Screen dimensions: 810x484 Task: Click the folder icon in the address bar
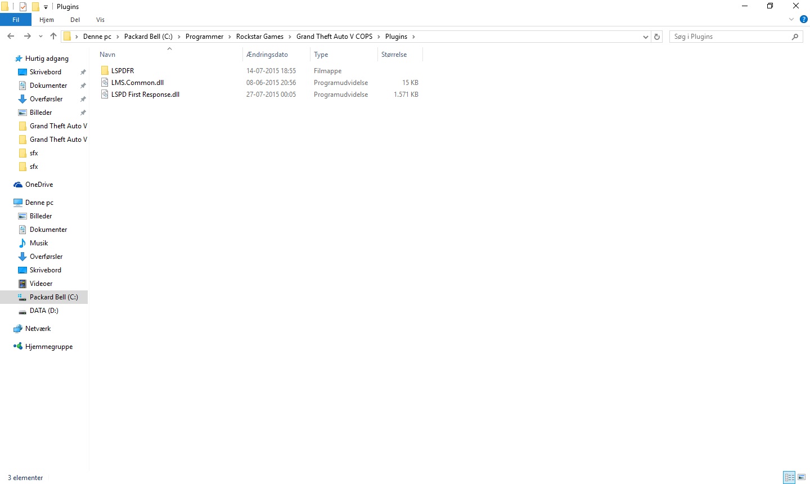67,37
